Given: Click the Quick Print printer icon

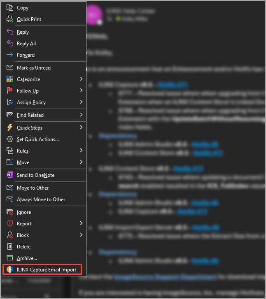Looking at the screenshot, I should click(x=9, y=19).
